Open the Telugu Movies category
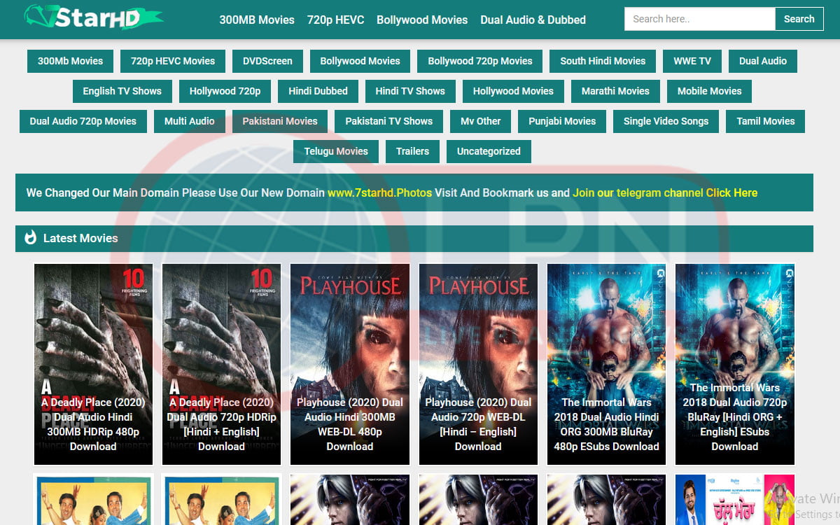The image size is (840, 525). [x=336, y=151]
